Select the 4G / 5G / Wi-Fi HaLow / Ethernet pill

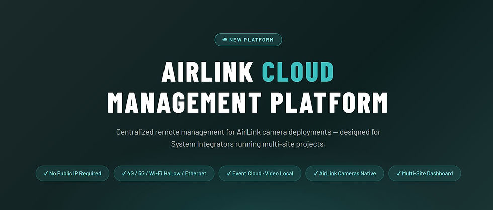164,173
